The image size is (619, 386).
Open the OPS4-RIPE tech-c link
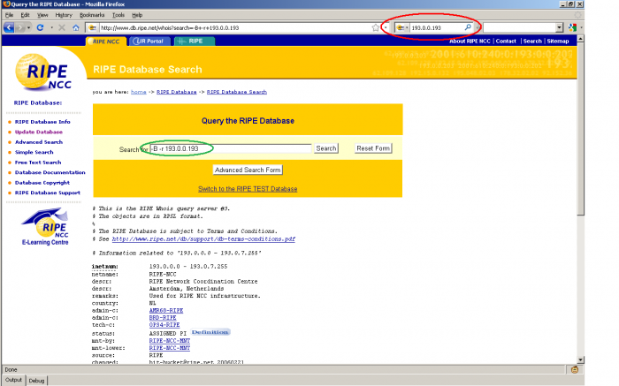pos(164,325)
